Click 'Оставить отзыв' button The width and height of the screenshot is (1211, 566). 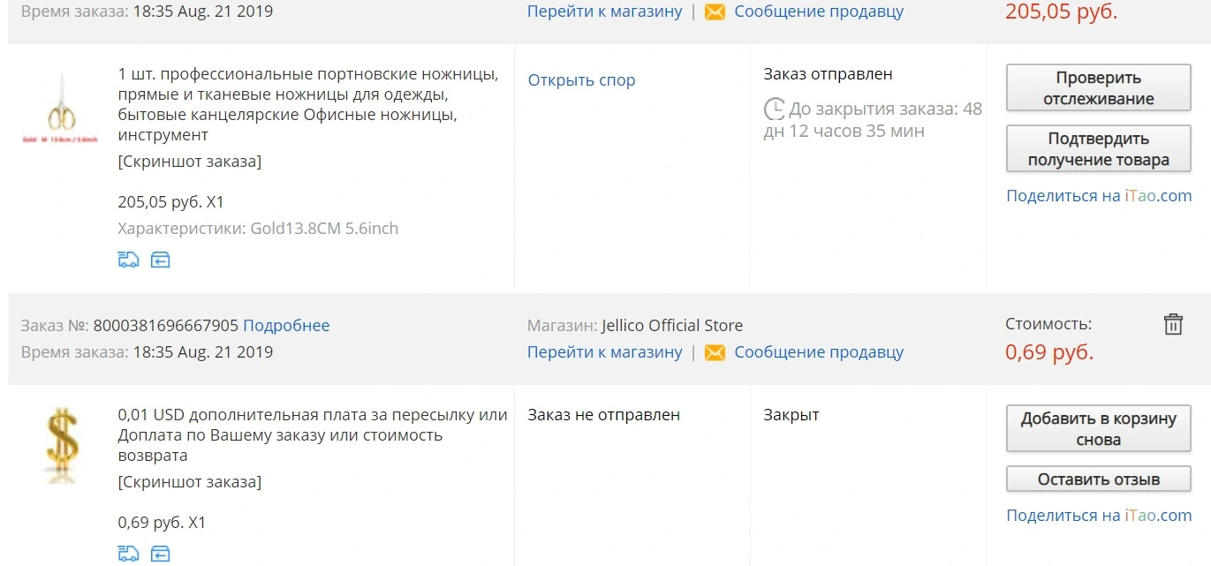(x=1098, y=479)
